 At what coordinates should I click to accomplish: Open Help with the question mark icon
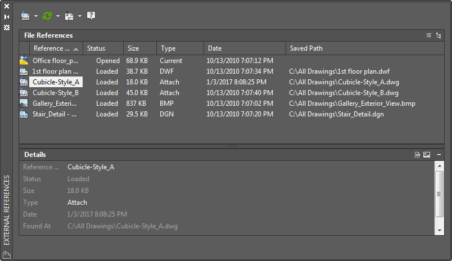pos(91,16)
